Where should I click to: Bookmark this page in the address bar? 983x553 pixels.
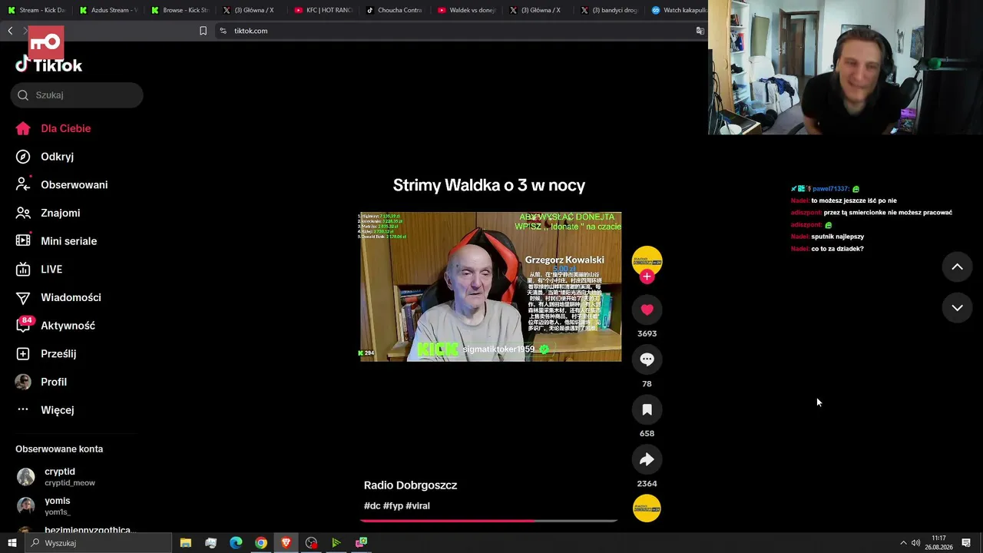point(203,31)
